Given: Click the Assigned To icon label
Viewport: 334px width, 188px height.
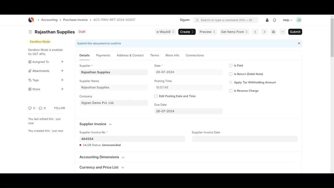Looking at the screenshot, I should (x=39, y=62).
